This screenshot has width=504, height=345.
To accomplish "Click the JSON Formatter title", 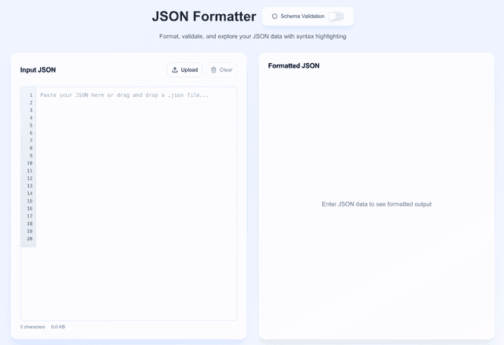I will pyautogui.click(x=204, y=17).
